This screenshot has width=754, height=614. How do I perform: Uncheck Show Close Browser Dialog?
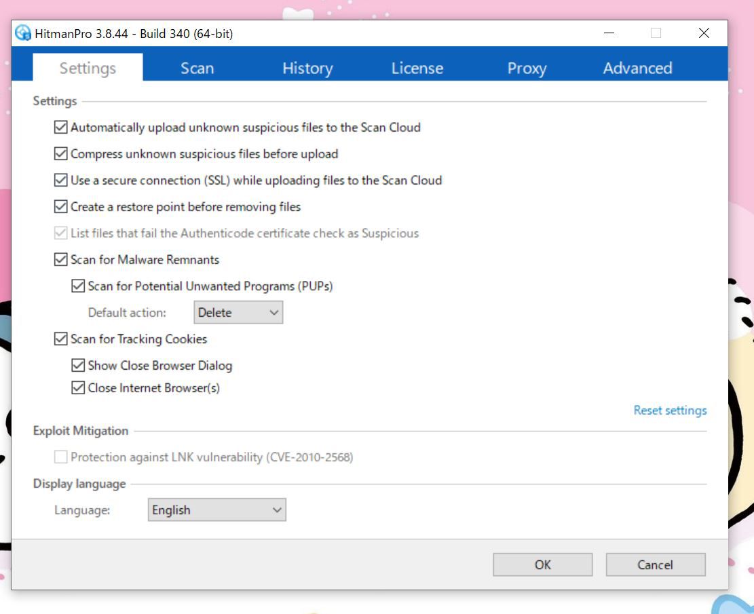coord(78,366)
